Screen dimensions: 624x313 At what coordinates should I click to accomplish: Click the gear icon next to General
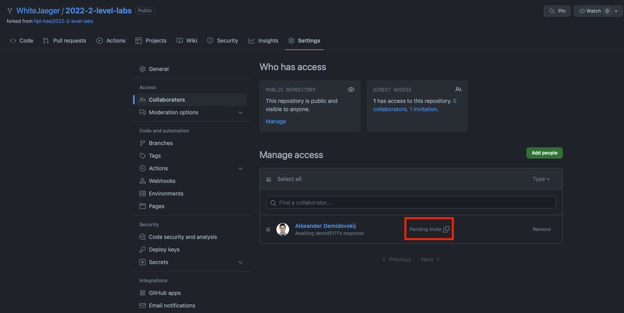(142, 69)
